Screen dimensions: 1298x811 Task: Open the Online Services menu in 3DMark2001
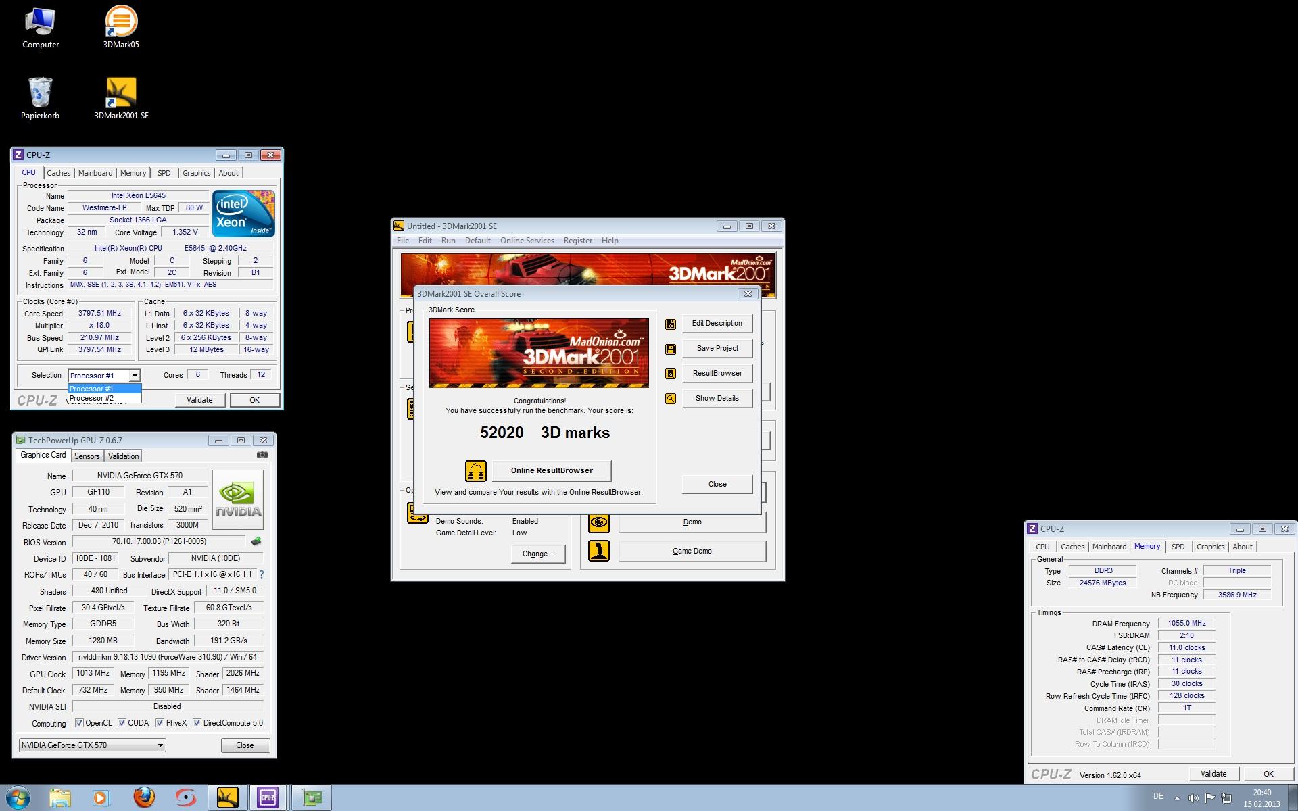coord(527,241)
